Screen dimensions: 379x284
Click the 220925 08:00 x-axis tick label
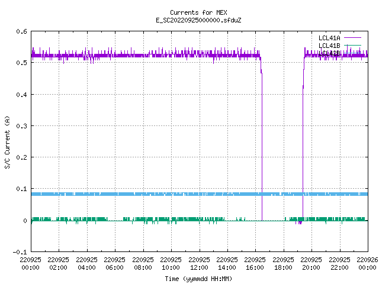click(x=143, y=264)
